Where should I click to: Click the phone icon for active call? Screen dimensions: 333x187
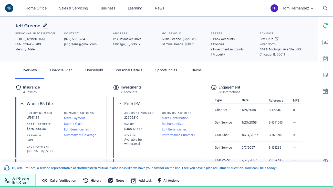[7, 181]
